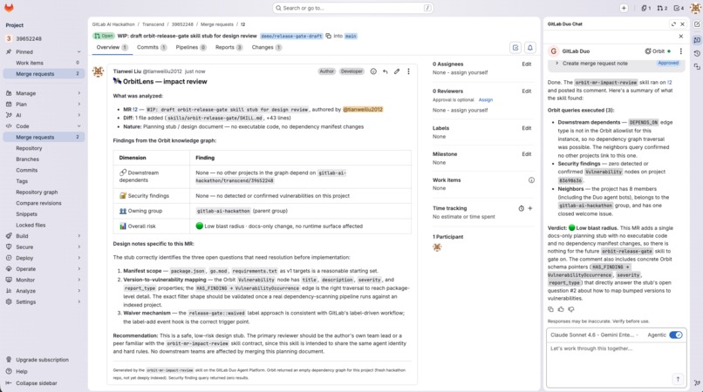Click the @tianweiliu2012 mention

tap(363, 109)
